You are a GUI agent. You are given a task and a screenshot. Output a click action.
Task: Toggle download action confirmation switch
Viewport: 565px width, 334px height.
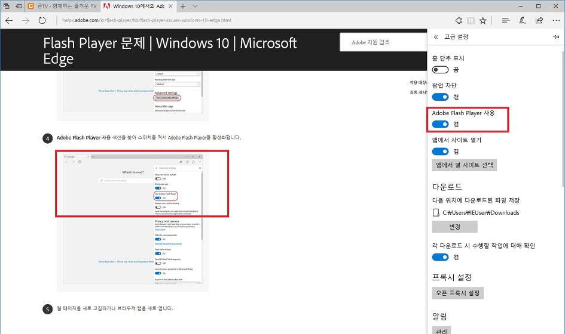click(440, 258)
